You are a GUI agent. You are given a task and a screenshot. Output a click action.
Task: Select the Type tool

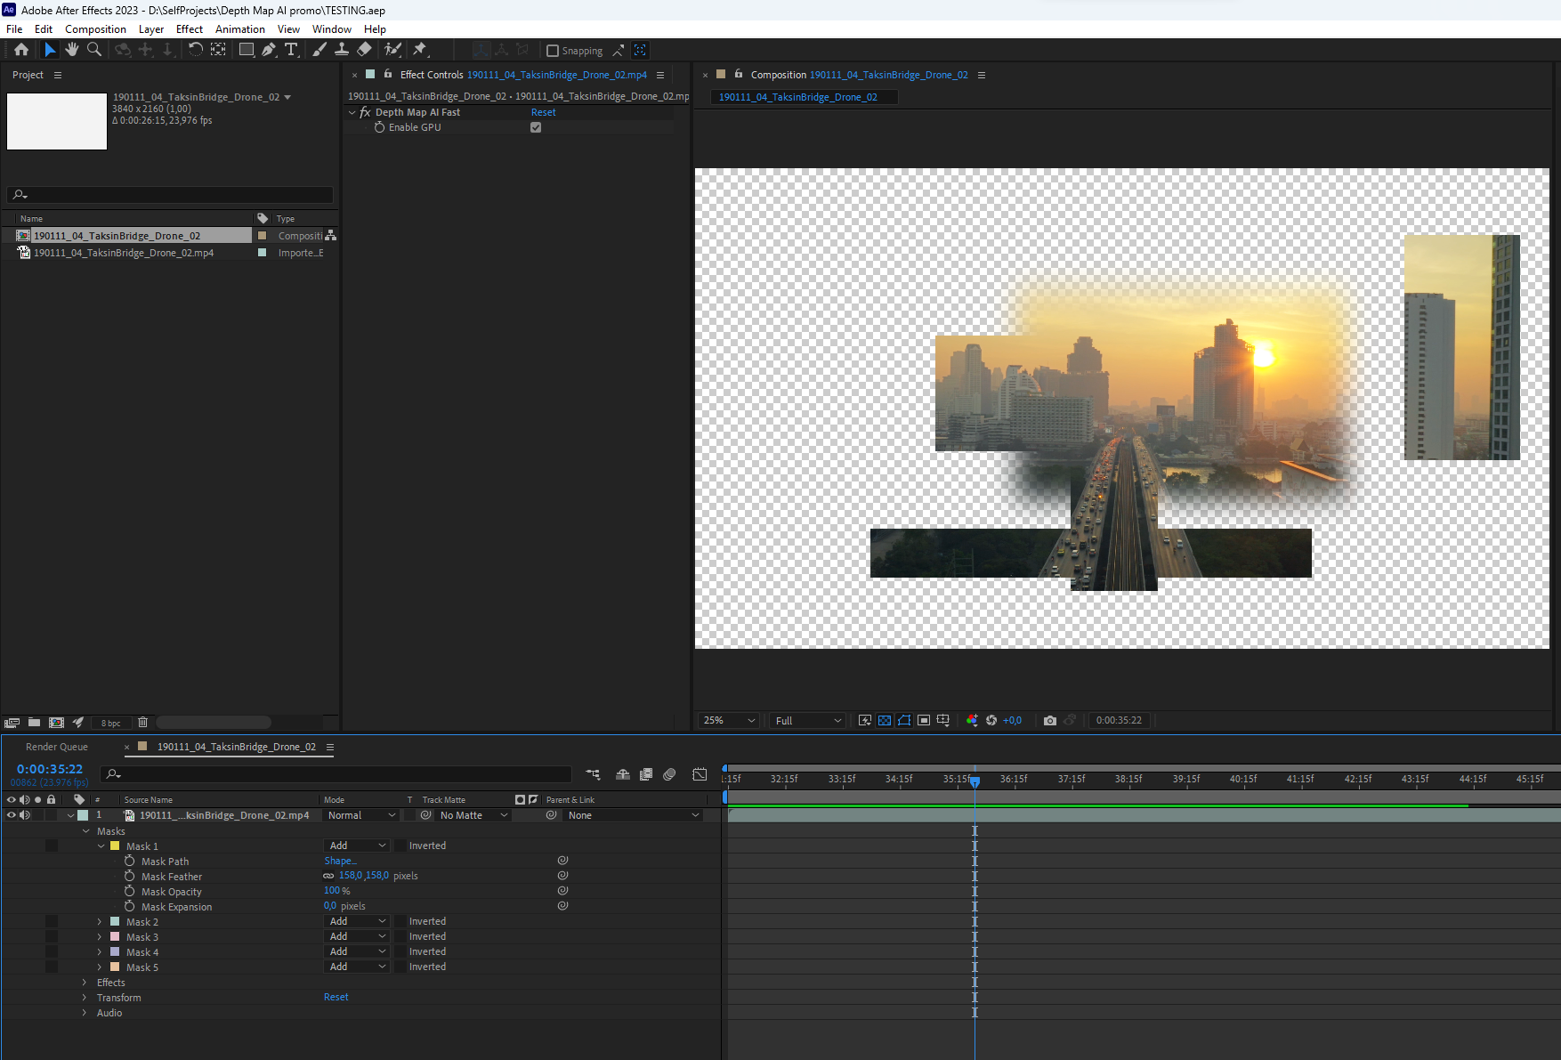(292, 50)
